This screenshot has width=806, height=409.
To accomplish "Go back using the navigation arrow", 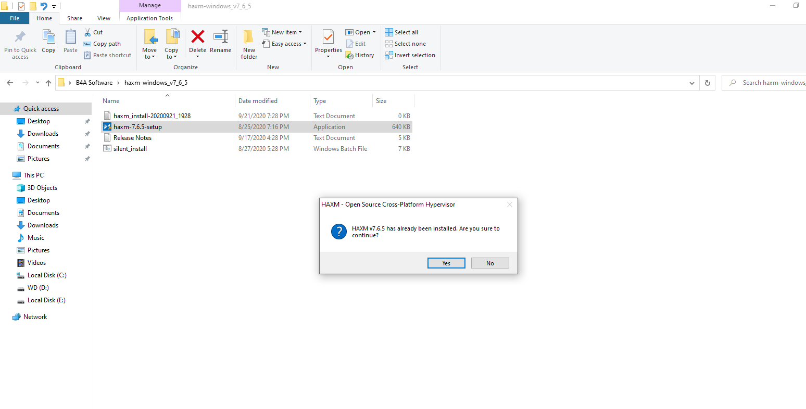I will (10, 83).
